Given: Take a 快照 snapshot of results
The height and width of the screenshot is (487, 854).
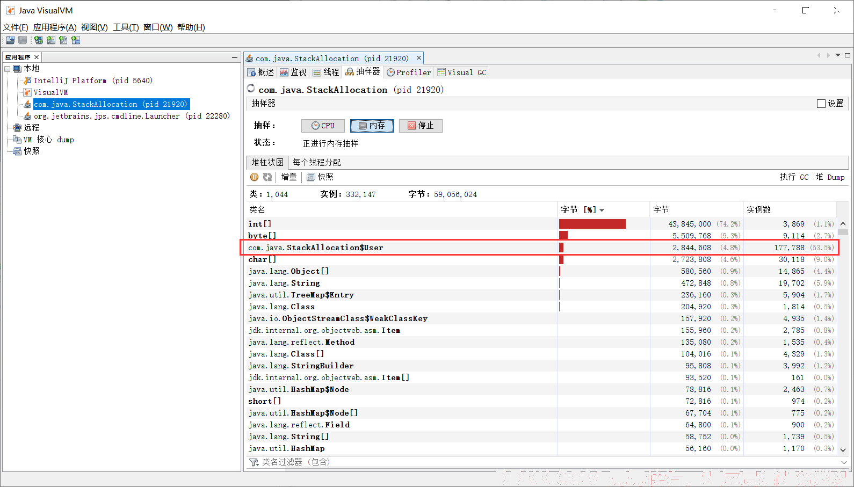Looking at the screenshot, I should coord(320,177).
